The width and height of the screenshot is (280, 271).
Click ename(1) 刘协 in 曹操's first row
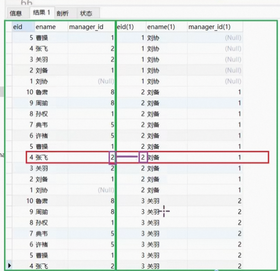(x=153, y=38)
